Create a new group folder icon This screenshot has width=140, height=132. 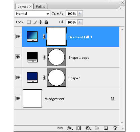tap(97, 128)
